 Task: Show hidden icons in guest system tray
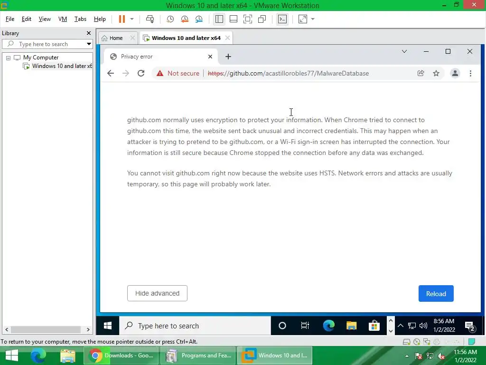tap(401, 326)
